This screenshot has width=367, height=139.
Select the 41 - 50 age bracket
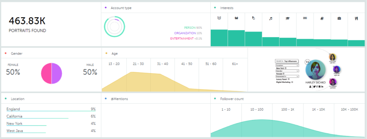[186, 64]
